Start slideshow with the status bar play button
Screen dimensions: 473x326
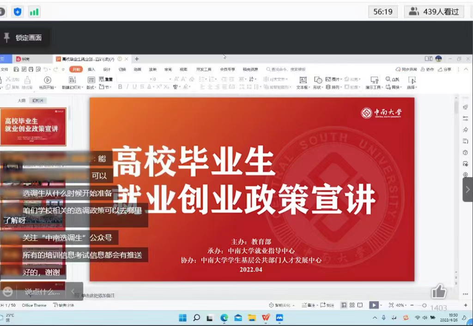pos(373,305)
